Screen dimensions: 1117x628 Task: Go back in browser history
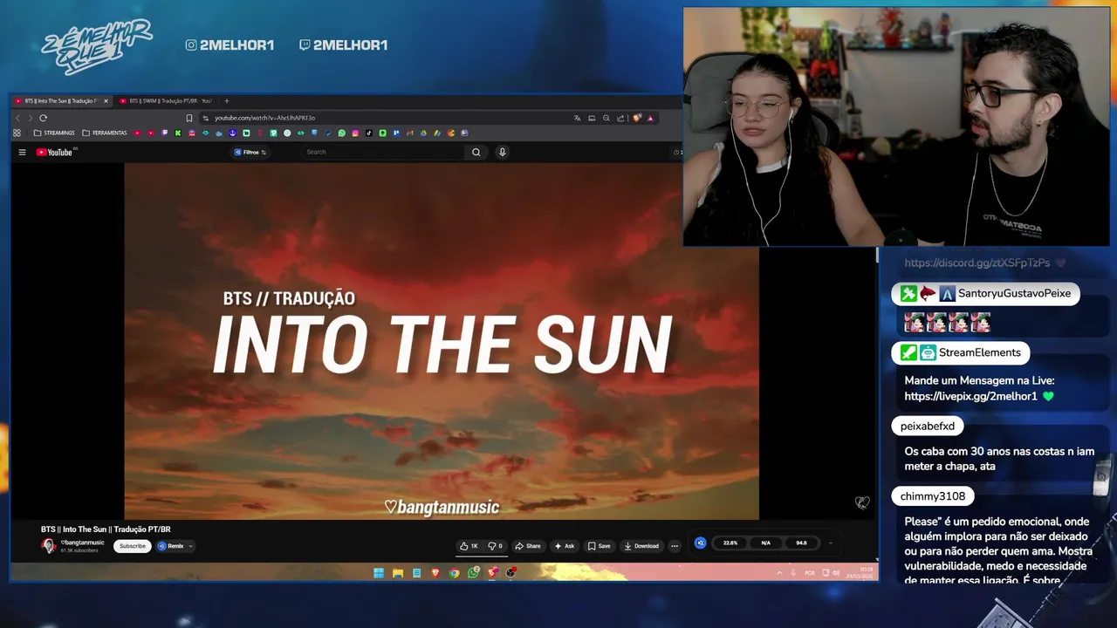point(17,118)
